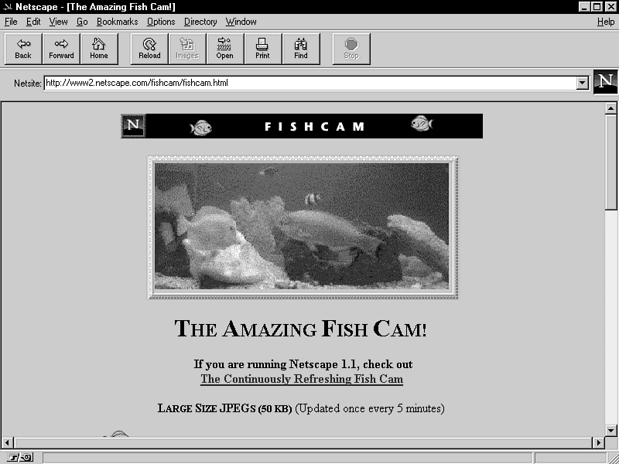Click the vertical scrollbar up arrow
The height and width of the screenshot is (464, 619).
pos(610,108)
